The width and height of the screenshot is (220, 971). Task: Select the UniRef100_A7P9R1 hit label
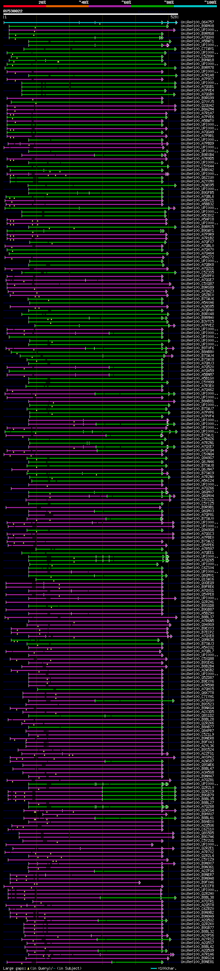[197, 136]
